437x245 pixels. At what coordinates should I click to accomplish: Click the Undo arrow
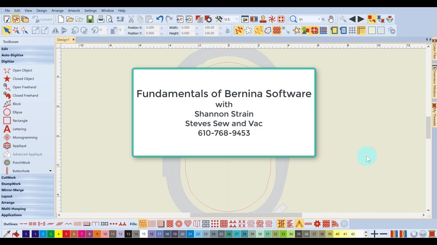click(x=160, y=19)
